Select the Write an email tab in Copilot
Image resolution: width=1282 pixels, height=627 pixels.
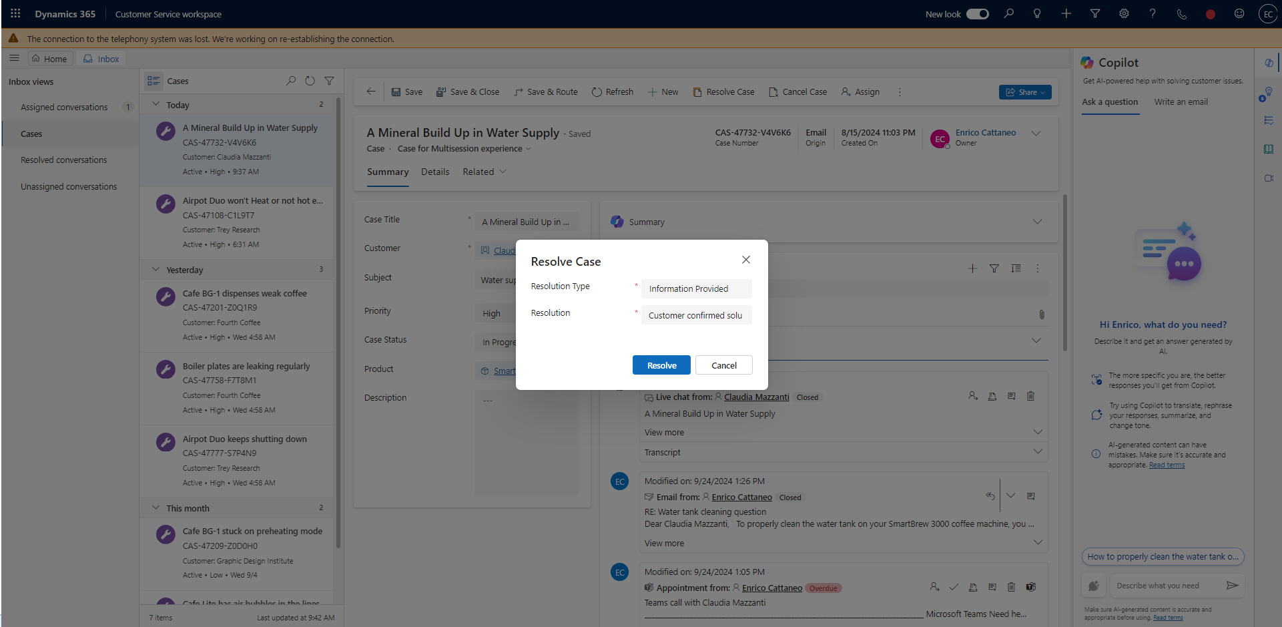click(x=1181, y=101)
